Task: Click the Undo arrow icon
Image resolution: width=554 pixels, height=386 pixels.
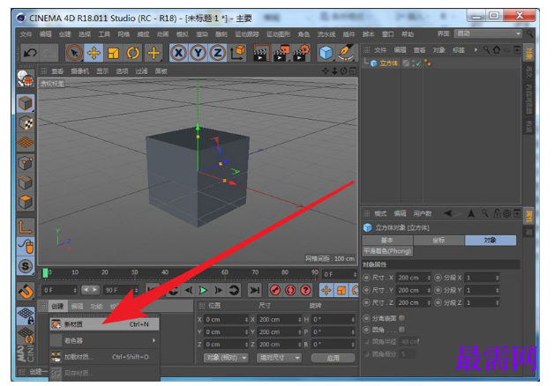Action: pos(30,53)
